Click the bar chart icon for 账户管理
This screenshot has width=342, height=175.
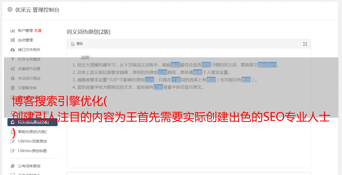click(13, 31)
